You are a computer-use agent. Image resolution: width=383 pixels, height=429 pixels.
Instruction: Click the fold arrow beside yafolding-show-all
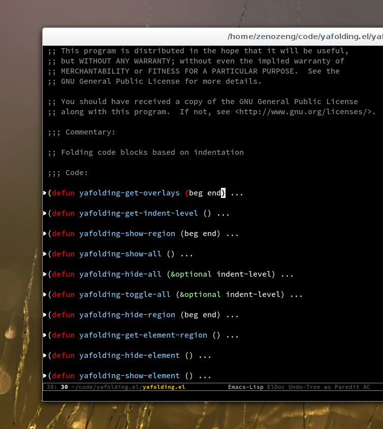click(45, 254)
